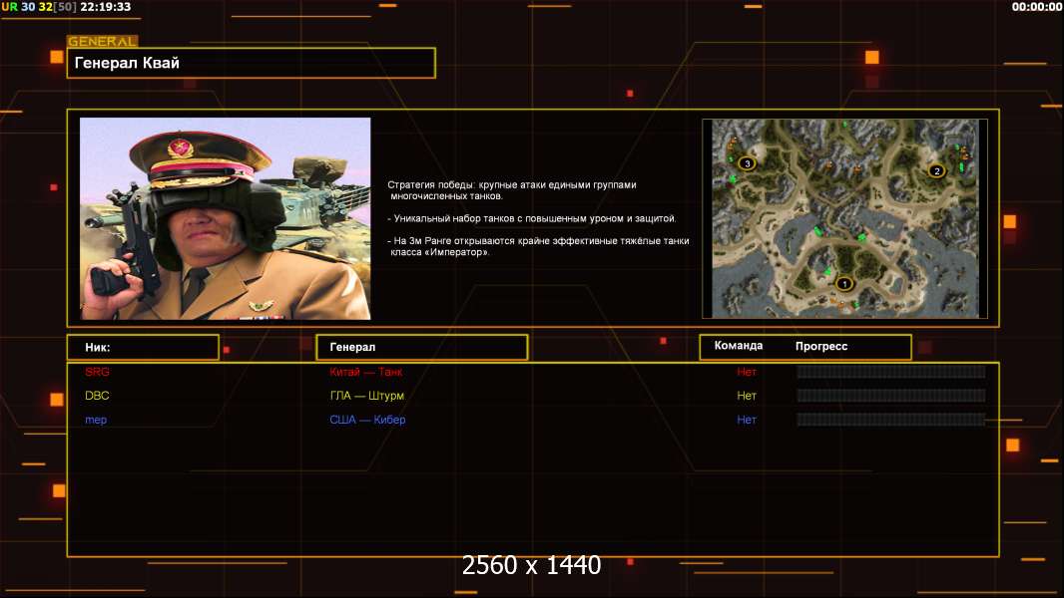
Task: Click the «США — Кибер» faction entry
Action: 367,420
